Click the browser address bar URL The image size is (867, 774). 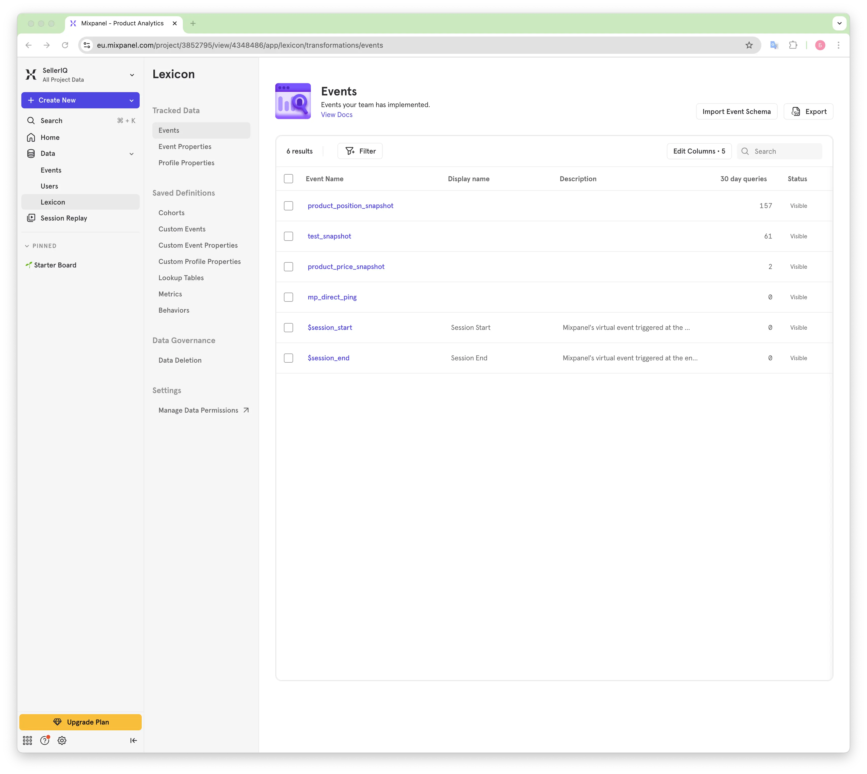tap(240, 45)
